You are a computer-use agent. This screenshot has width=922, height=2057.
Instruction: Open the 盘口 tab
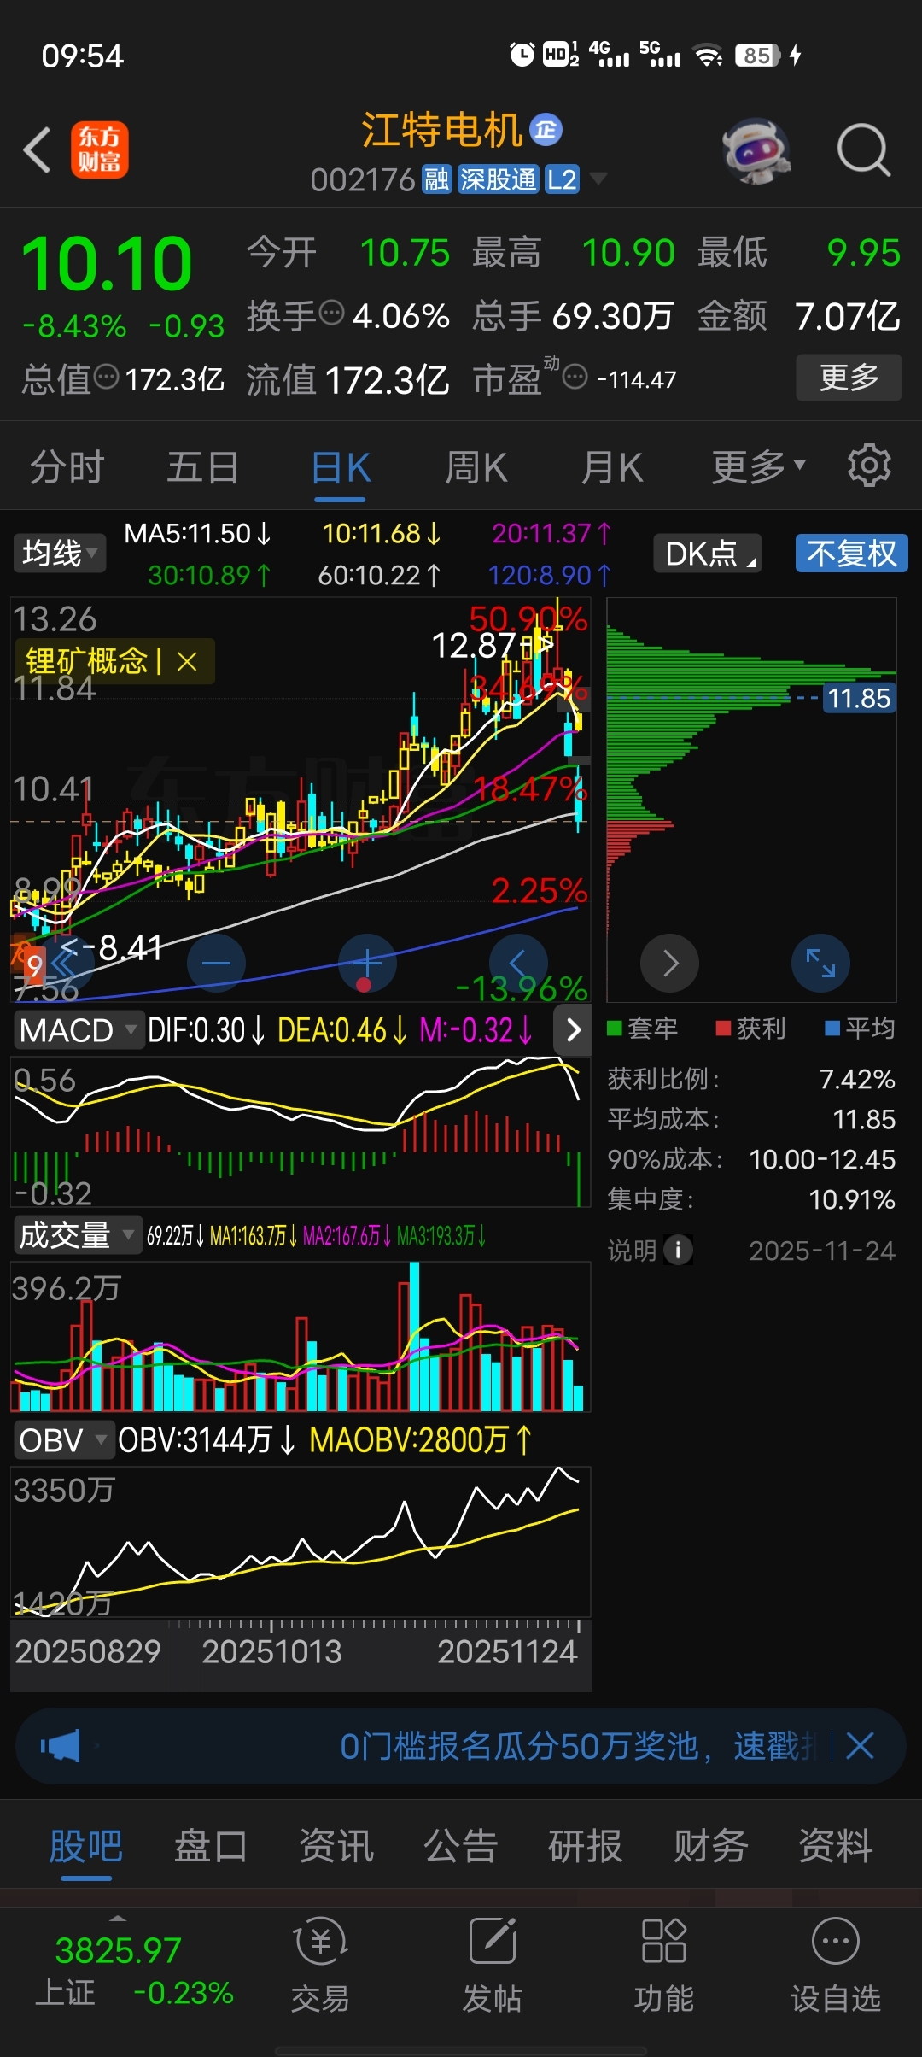point(211,1845)
